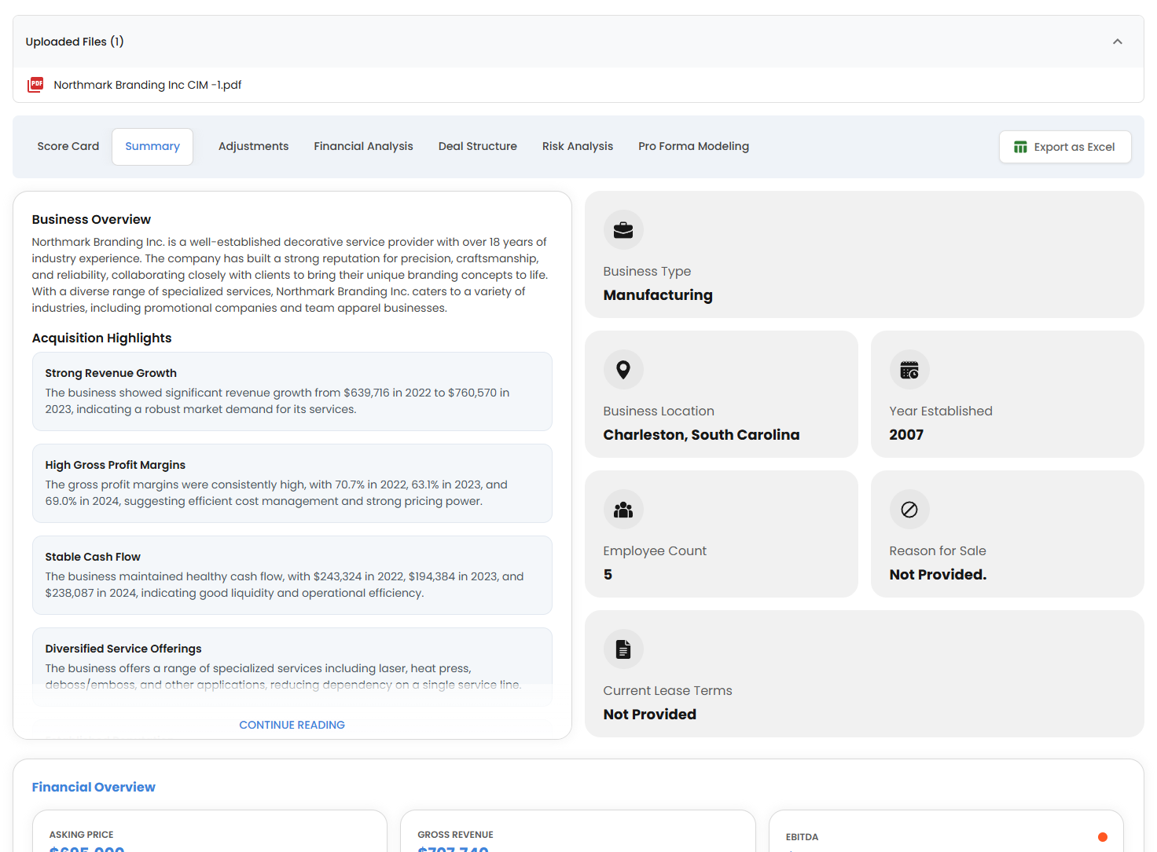This screenshot has height=852, width=1157.
Task: Click the document Lease Terms icon
Action: 623,649
